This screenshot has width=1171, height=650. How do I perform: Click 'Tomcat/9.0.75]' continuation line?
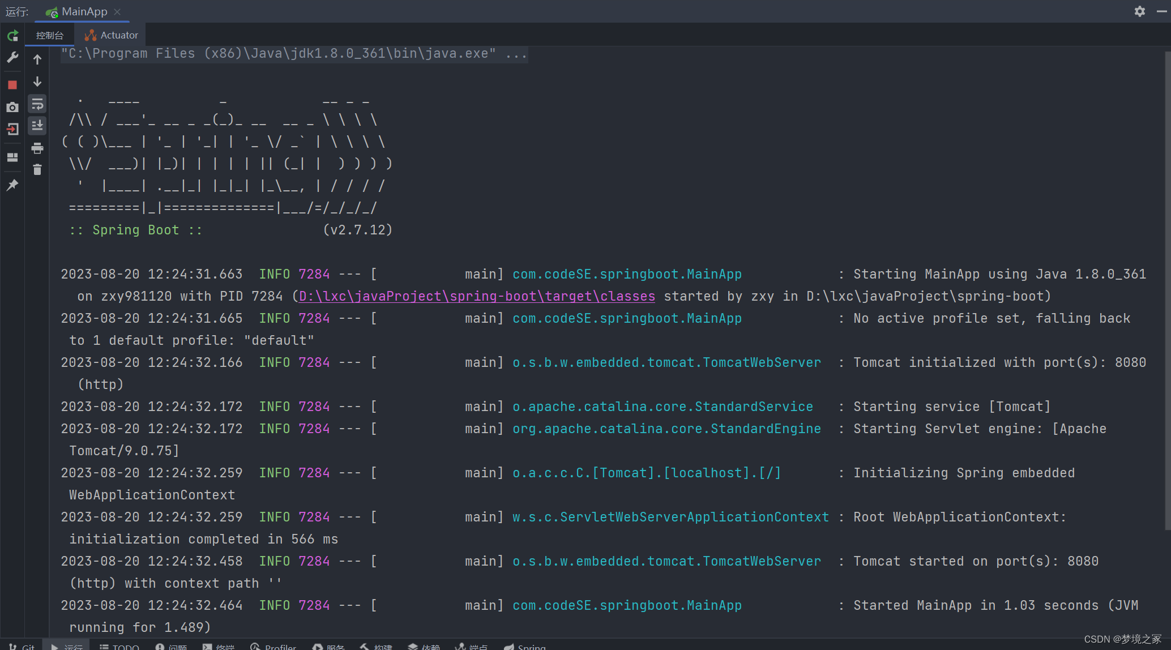coord(124,451)
